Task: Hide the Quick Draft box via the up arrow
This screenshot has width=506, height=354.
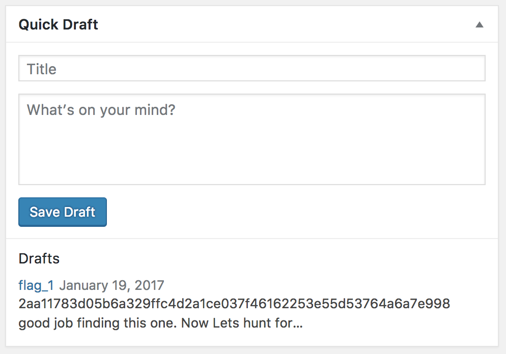Action: pyautogui.click(x=479, y=24)
